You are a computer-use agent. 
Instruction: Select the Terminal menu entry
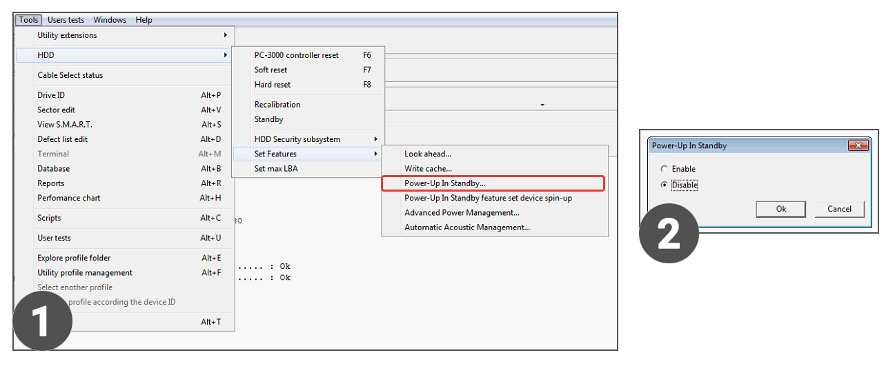[x=124, y=154]
